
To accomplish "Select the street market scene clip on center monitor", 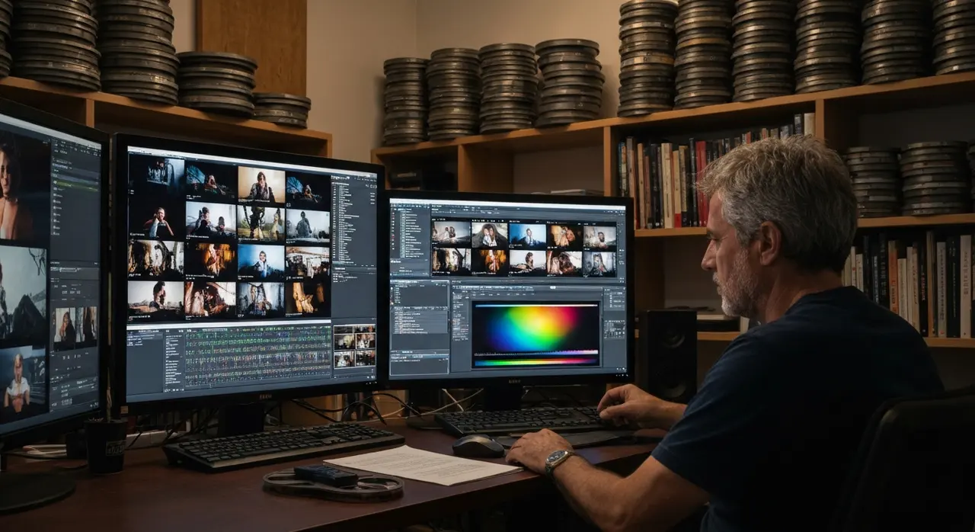I will 308,261.
